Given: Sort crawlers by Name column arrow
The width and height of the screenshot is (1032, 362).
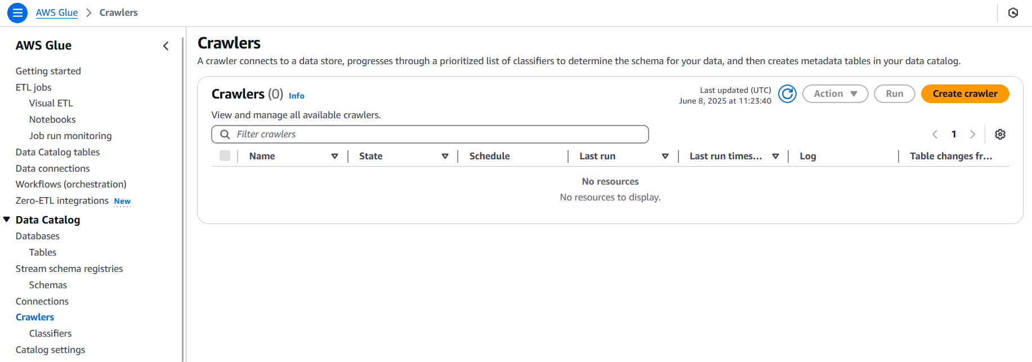Looking at the screenshot, I should pos(334,156).
